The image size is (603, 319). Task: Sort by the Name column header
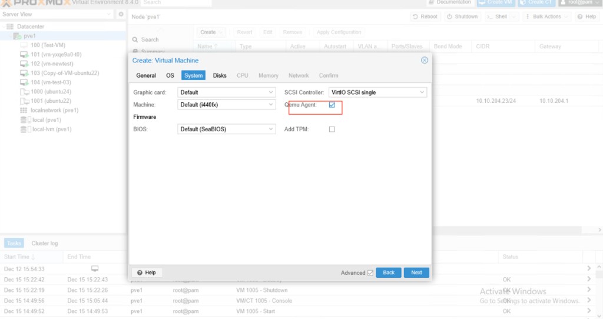click(214, 46)
